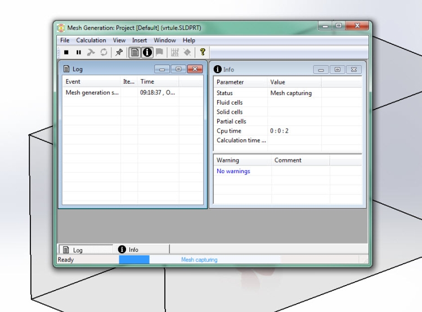Click the Cpu time value 0:0:2
This screenshot has height=312, width=422.
(x=279, y=131)
